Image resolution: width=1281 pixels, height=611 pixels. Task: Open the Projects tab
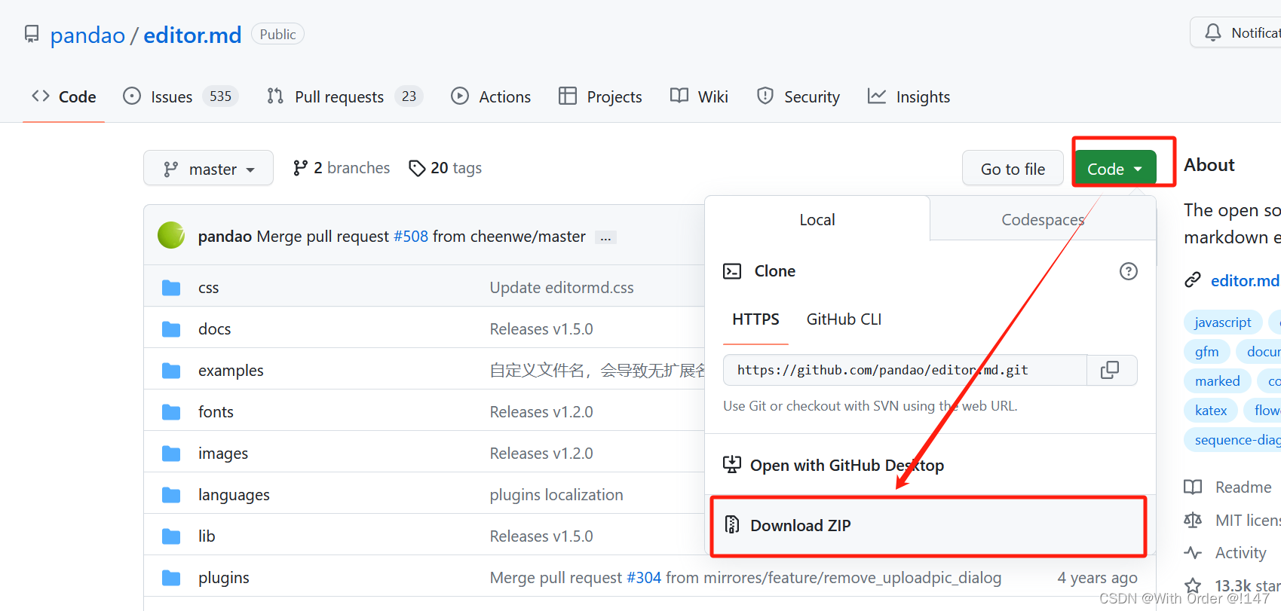[x=600, y=96]
